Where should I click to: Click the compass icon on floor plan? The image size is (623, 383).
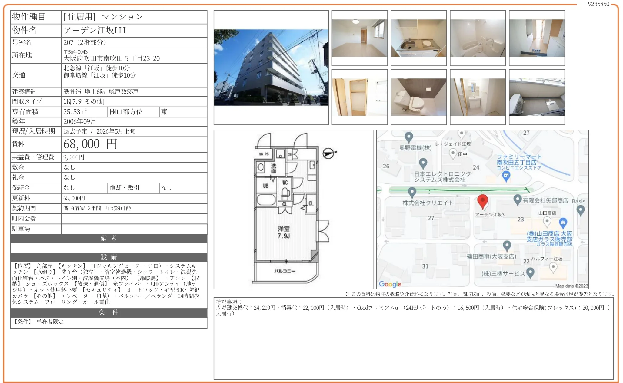click(328, 154)
